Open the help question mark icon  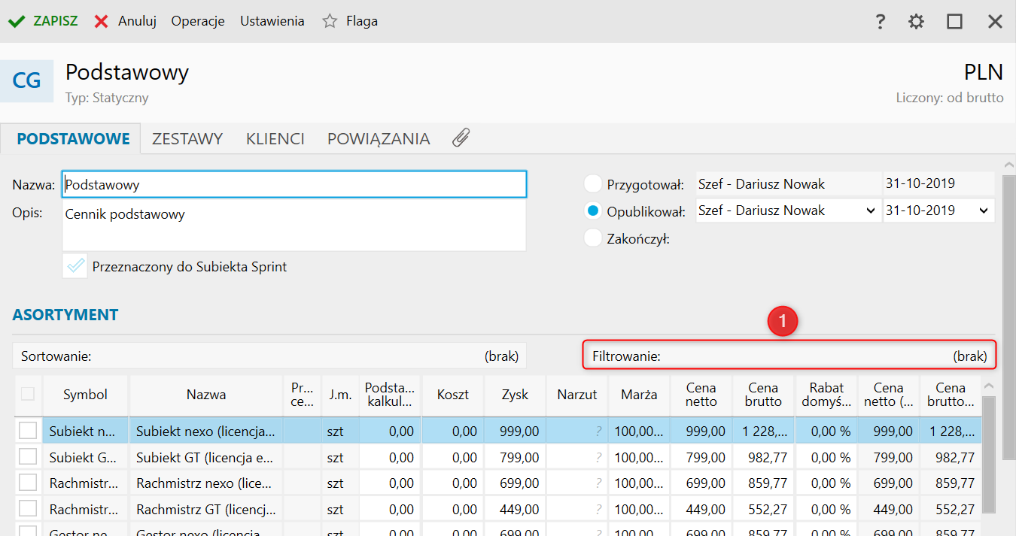tap(880, 22)
